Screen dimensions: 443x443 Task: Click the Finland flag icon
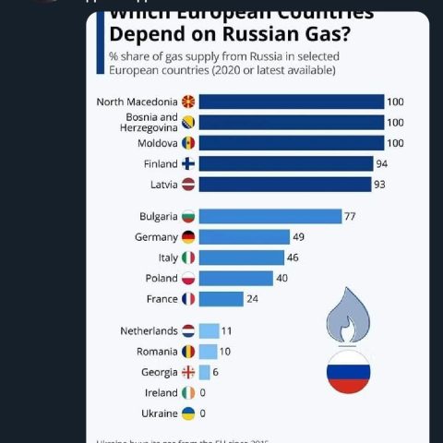[x=188, y=163]
